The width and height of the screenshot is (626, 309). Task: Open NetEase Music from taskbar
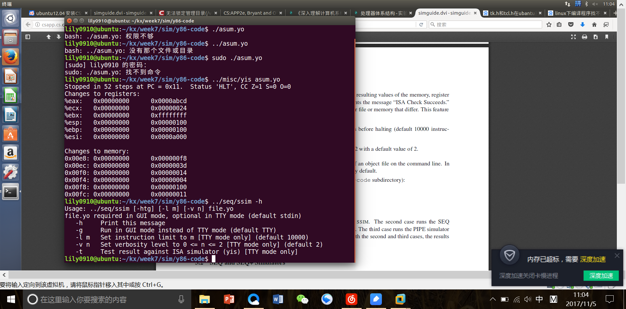(352, 299)
